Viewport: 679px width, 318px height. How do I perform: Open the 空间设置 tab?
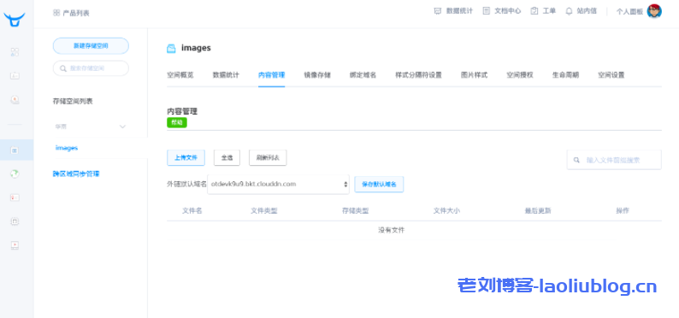[x=611, y=75]
